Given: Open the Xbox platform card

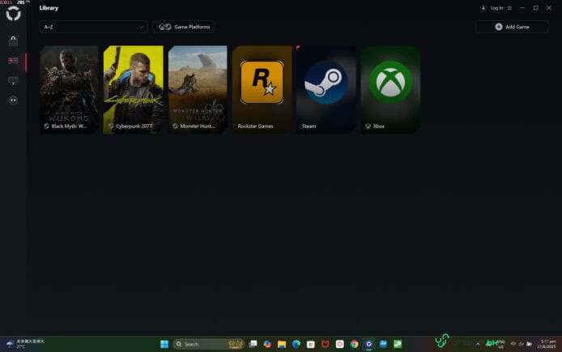Looking at the screenshot, I should pyautogui.click(x=390, y=90).
